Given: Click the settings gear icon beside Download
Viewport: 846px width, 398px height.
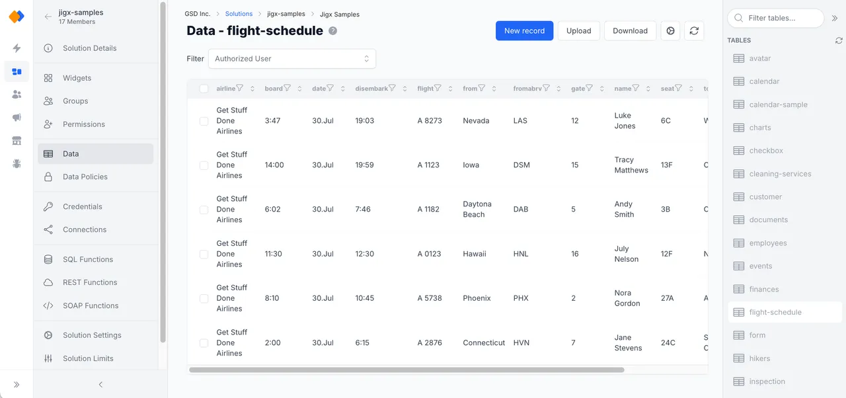Looking at the screenshot, I should pos(670,31).
